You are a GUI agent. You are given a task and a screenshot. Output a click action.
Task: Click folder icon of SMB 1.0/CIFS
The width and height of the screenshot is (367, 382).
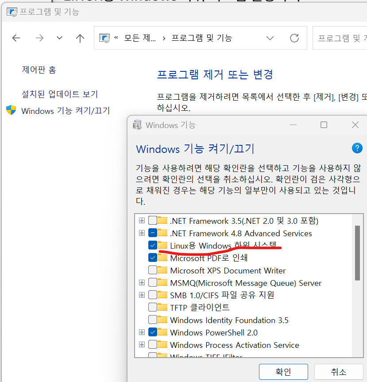pyautogui.click(x=162, y=295)
